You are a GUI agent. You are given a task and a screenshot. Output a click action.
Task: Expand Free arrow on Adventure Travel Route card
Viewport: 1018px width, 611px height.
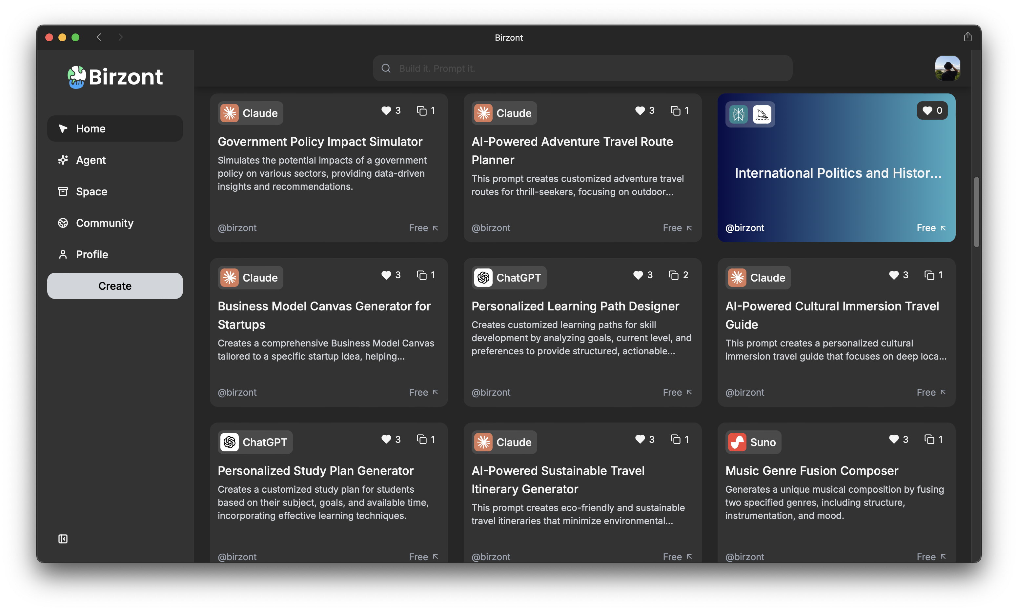(x=689, y=228)
